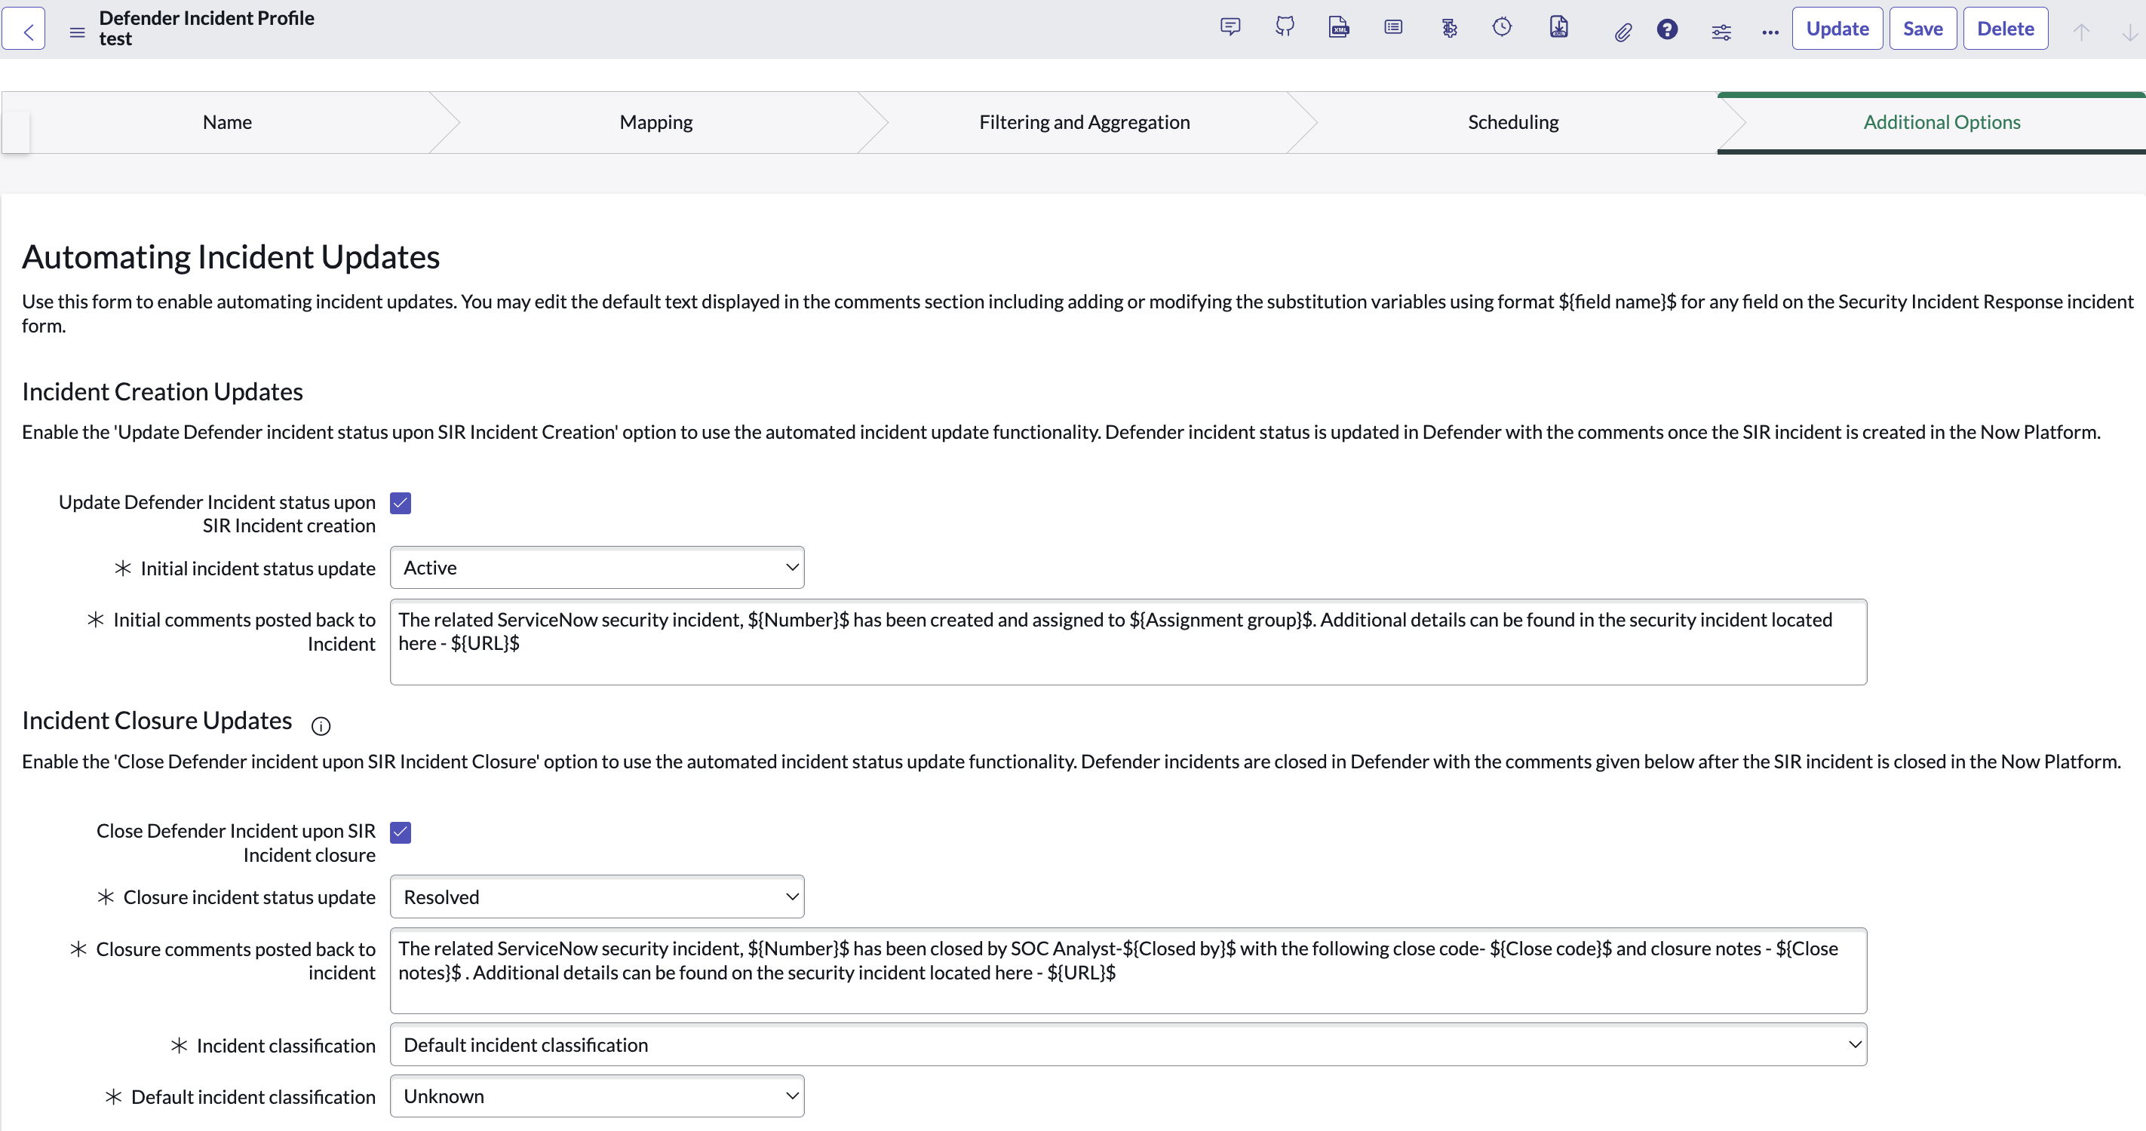Open Closure incident status update dropdown
Screen dimensions: 2146x1131
[x=597, y=897]
